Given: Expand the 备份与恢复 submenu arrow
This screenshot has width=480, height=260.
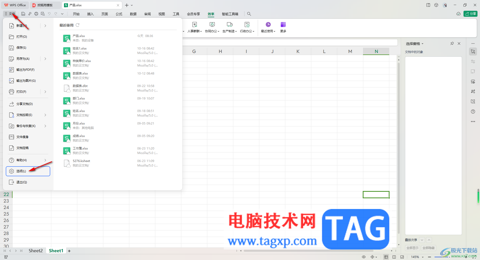Looking at the screenshot, I should 45,126.
